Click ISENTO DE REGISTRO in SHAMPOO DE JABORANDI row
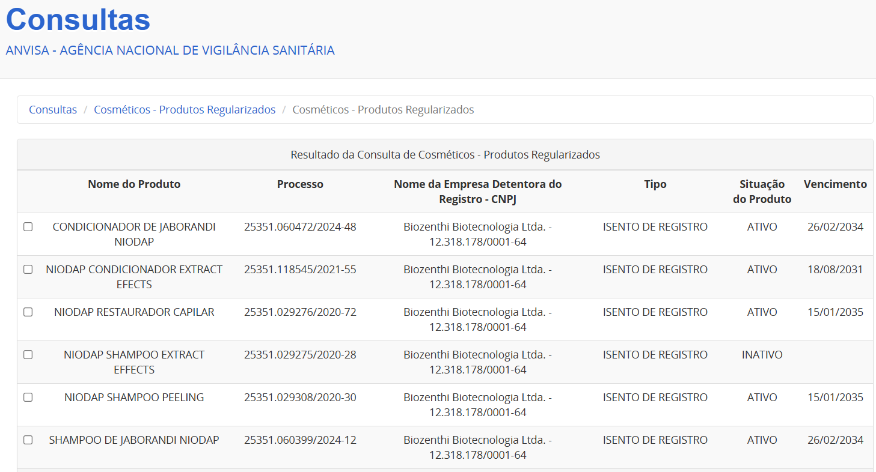Image resolution: width=876 pixels, height=472 pixels. 655,440
